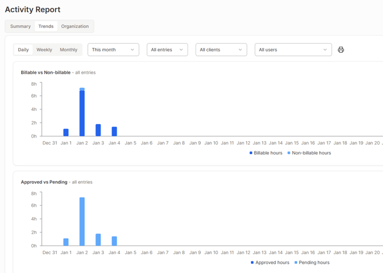The height and width of the screenshot is (273, 383).
Task: Switch chart grouping to Monthly
Action: pyautogui.click(x=69, y=50)
